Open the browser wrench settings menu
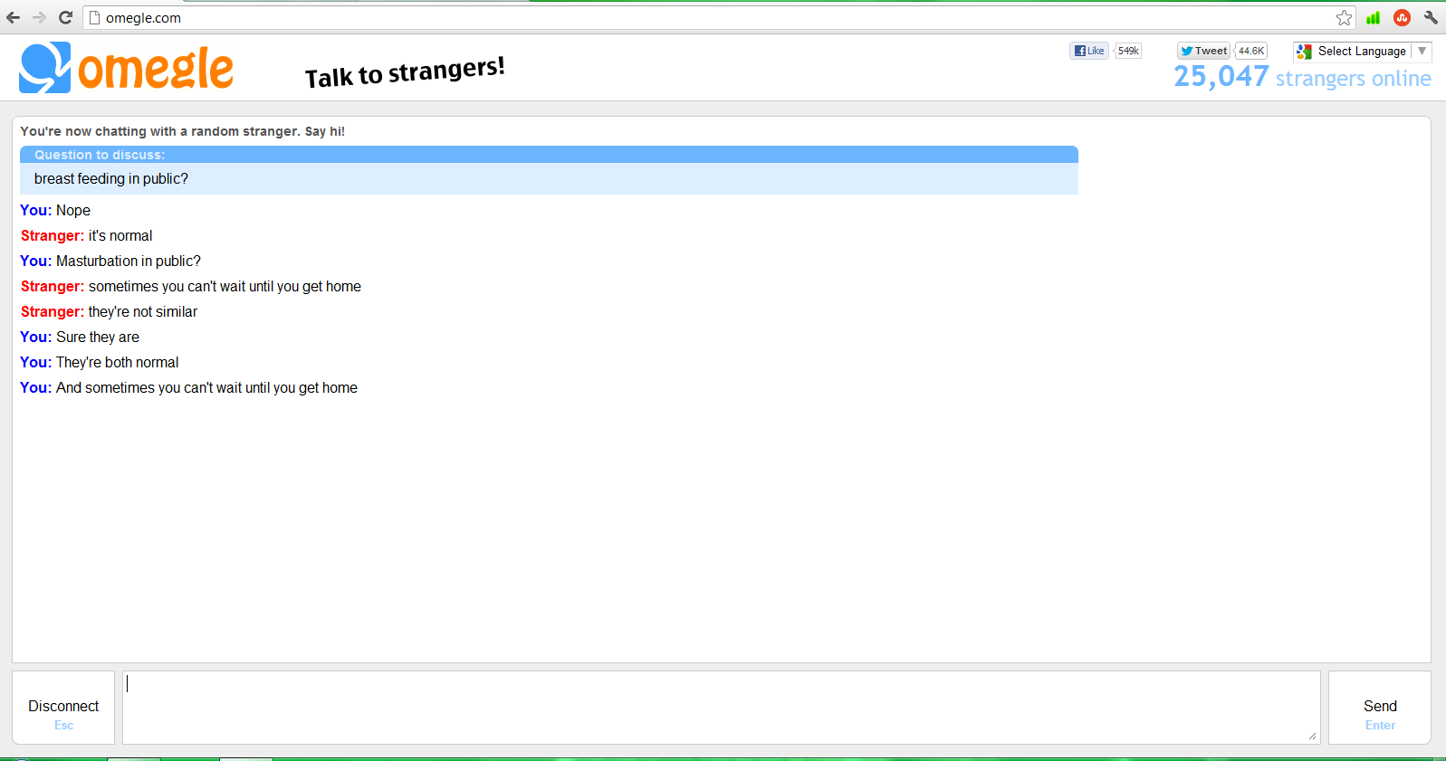1446x761 pixels. 1431,17
